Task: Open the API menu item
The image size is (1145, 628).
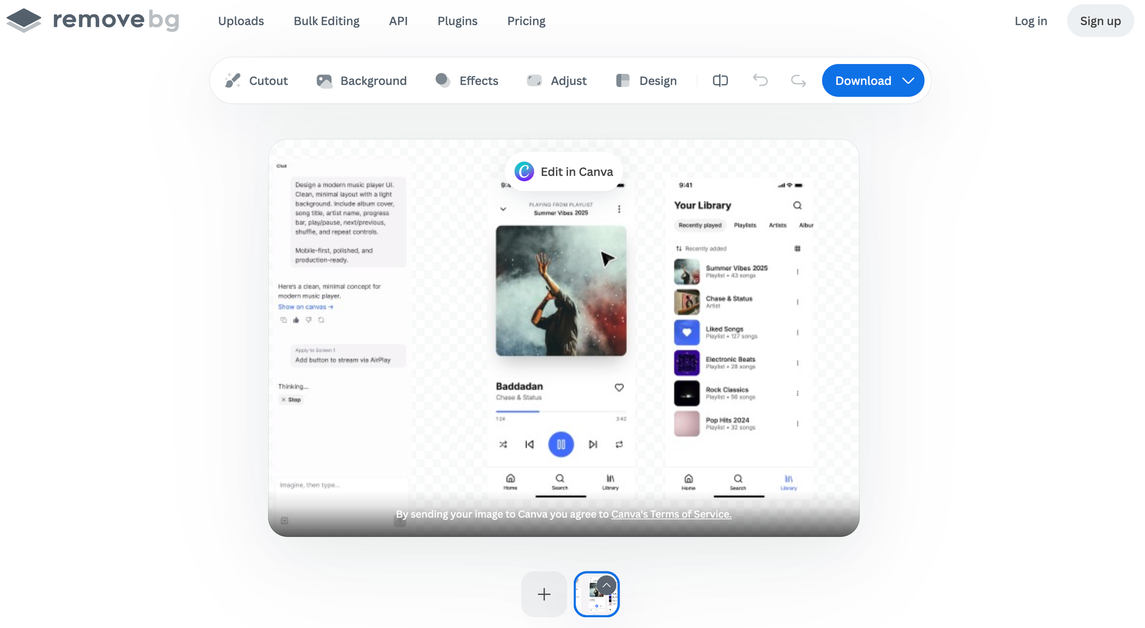Action: (x=398, y=21)
